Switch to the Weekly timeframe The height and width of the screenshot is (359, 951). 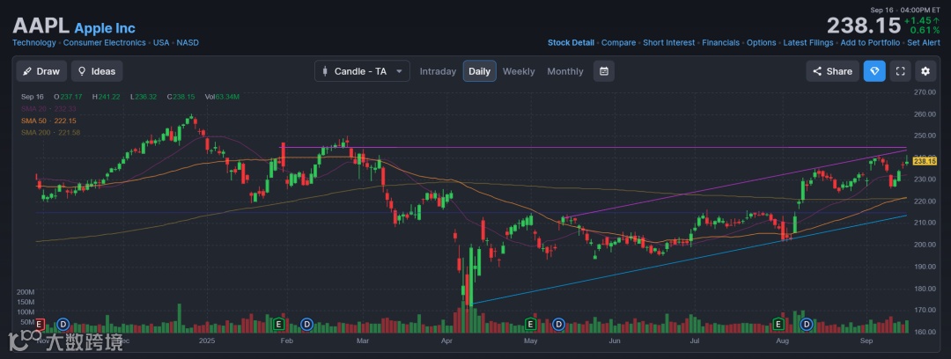tap(519, 71)
